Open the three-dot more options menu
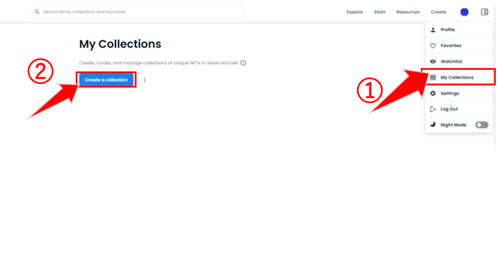Image resolution: width=498 pixels, height=257 pixels. click(145, 80)
